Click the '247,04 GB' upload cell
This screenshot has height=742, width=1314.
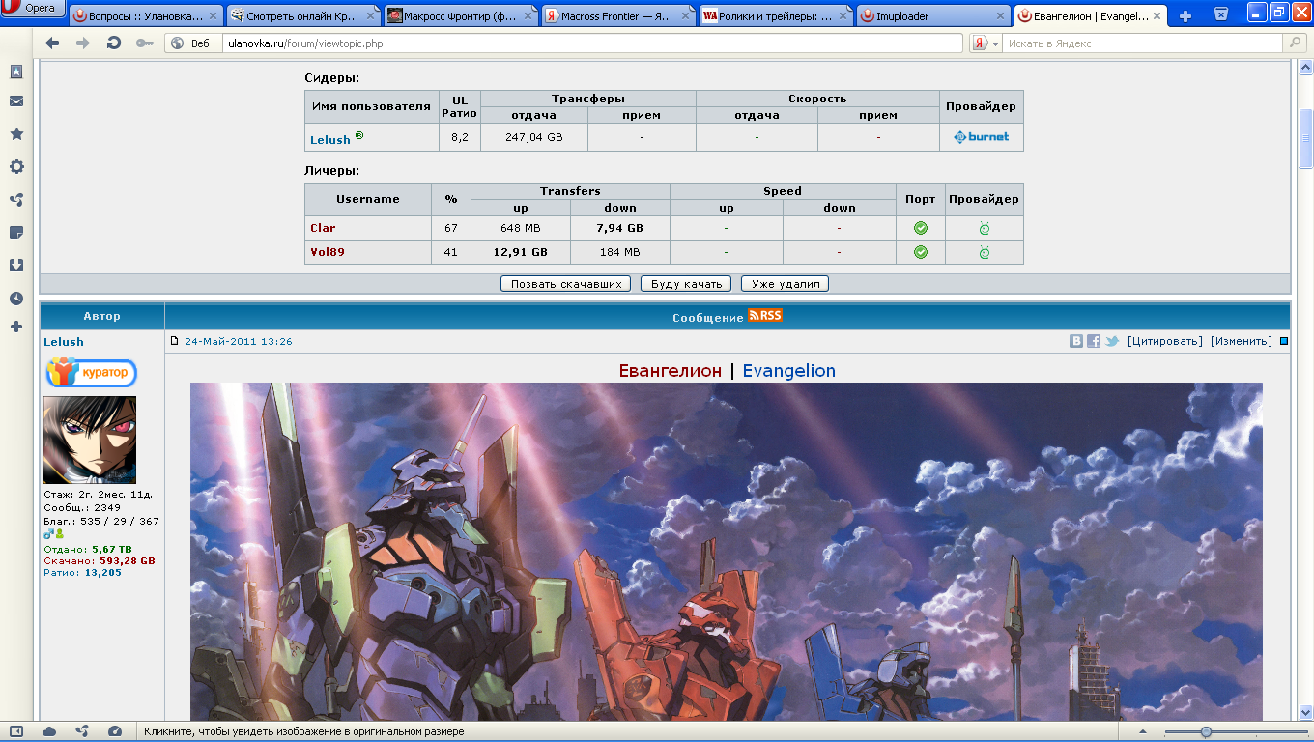point(533,137)
